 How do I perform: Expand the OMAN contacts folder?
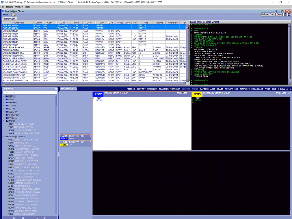(x=3, y=99)
